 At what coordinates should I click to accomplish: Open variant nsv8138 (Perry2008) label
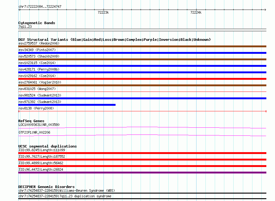[36, 108]
